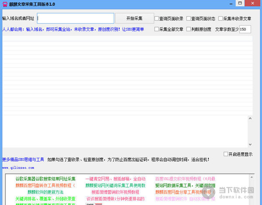This screenshot has width=262, height=205.
Task: Open 百度URL提交软件视频教程 link
Action: 185,179
